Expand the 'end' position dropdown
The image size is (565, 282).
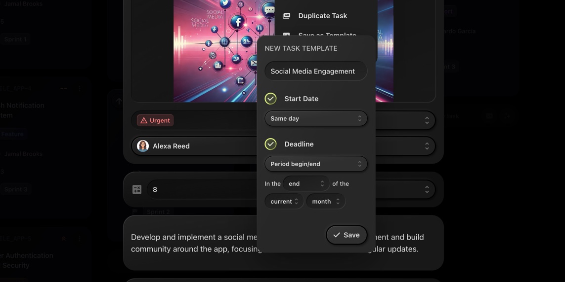(306, 183)
